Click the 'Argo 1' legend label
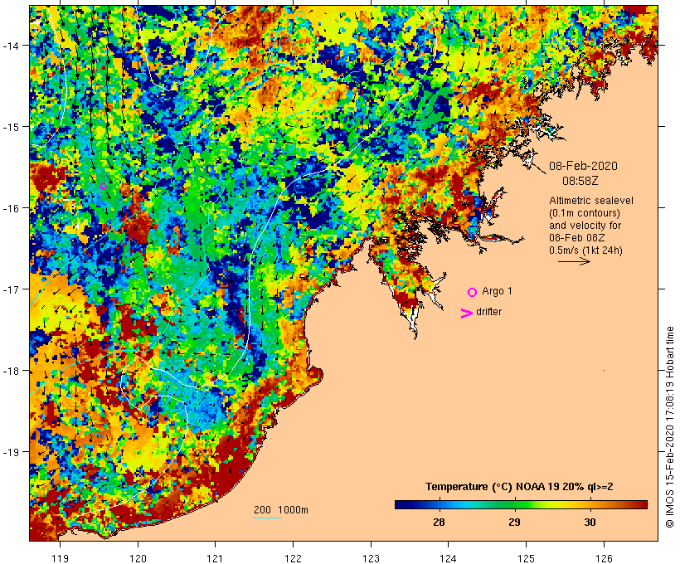Image resolution: width=680 pixels, height=564 pixels. 497,291
